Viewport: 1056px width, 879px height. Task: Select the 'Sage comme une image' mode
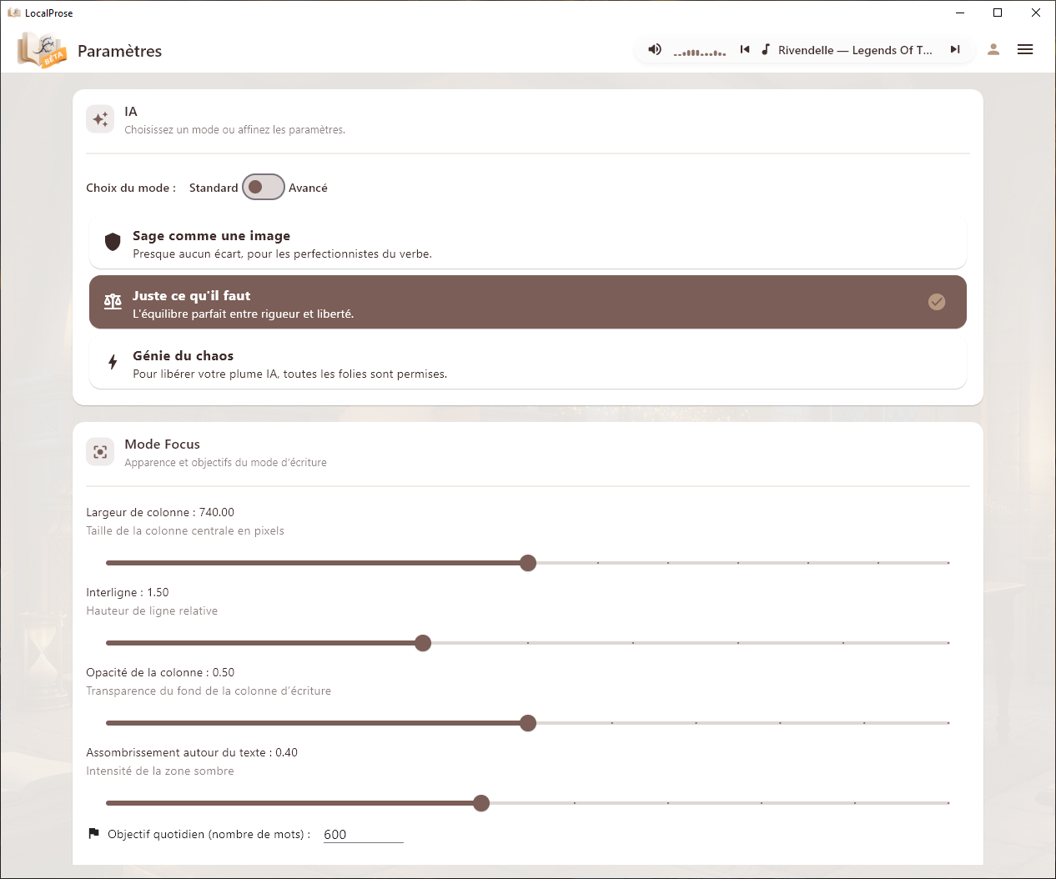pyautogui.click(x=527, y=244)
